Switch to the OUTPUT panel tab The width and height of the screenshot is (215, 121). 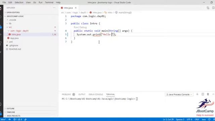pyautogui.click(x=82, y=94)
